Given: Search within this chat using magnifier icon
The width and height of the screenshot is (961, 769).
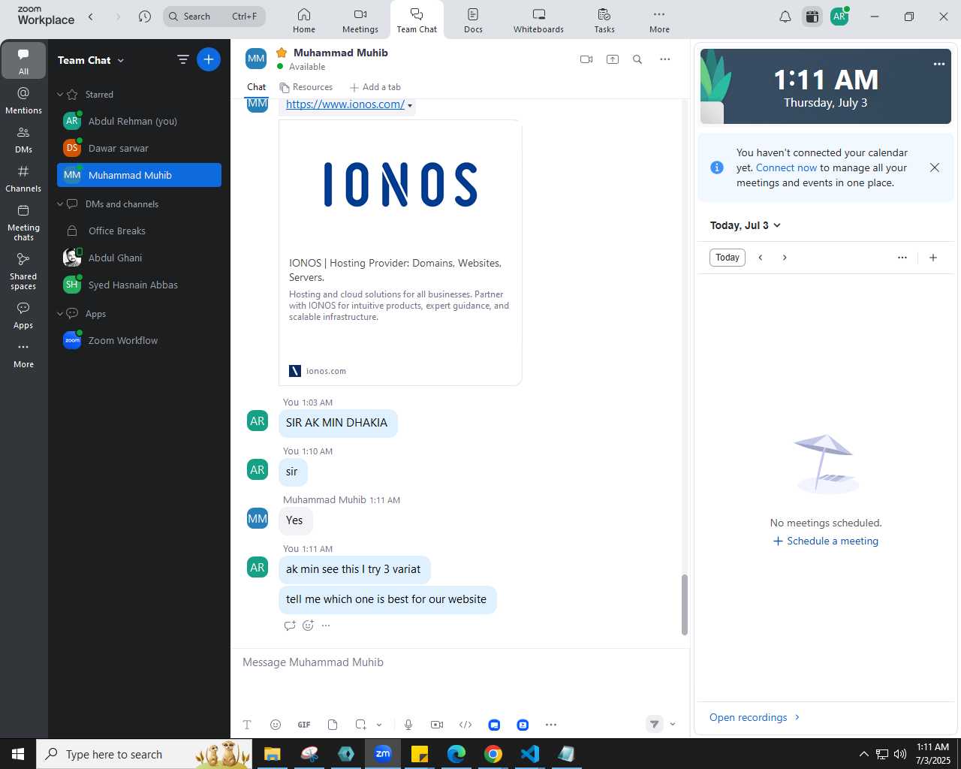Looking at the screenshot, I should coord(637,59).
